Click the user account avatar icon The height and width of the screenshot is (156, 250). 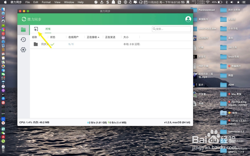tap(188, 19)
